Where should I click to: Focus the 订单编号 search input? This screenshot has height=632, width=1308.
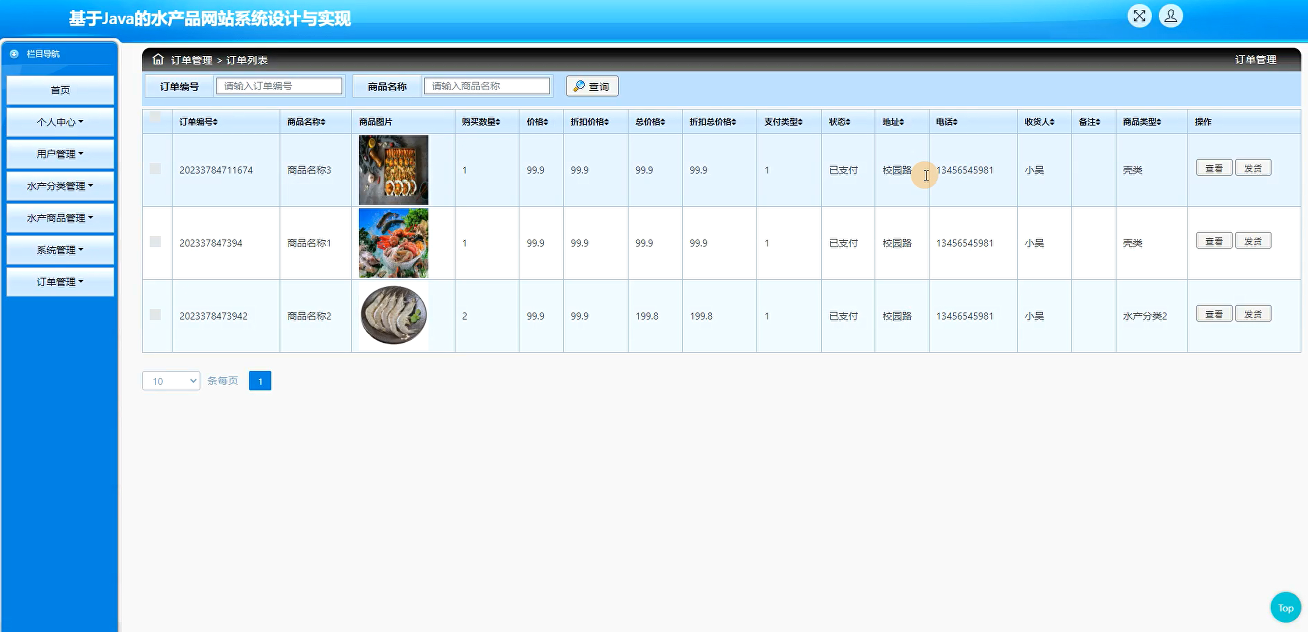click(x=279, y=86)
